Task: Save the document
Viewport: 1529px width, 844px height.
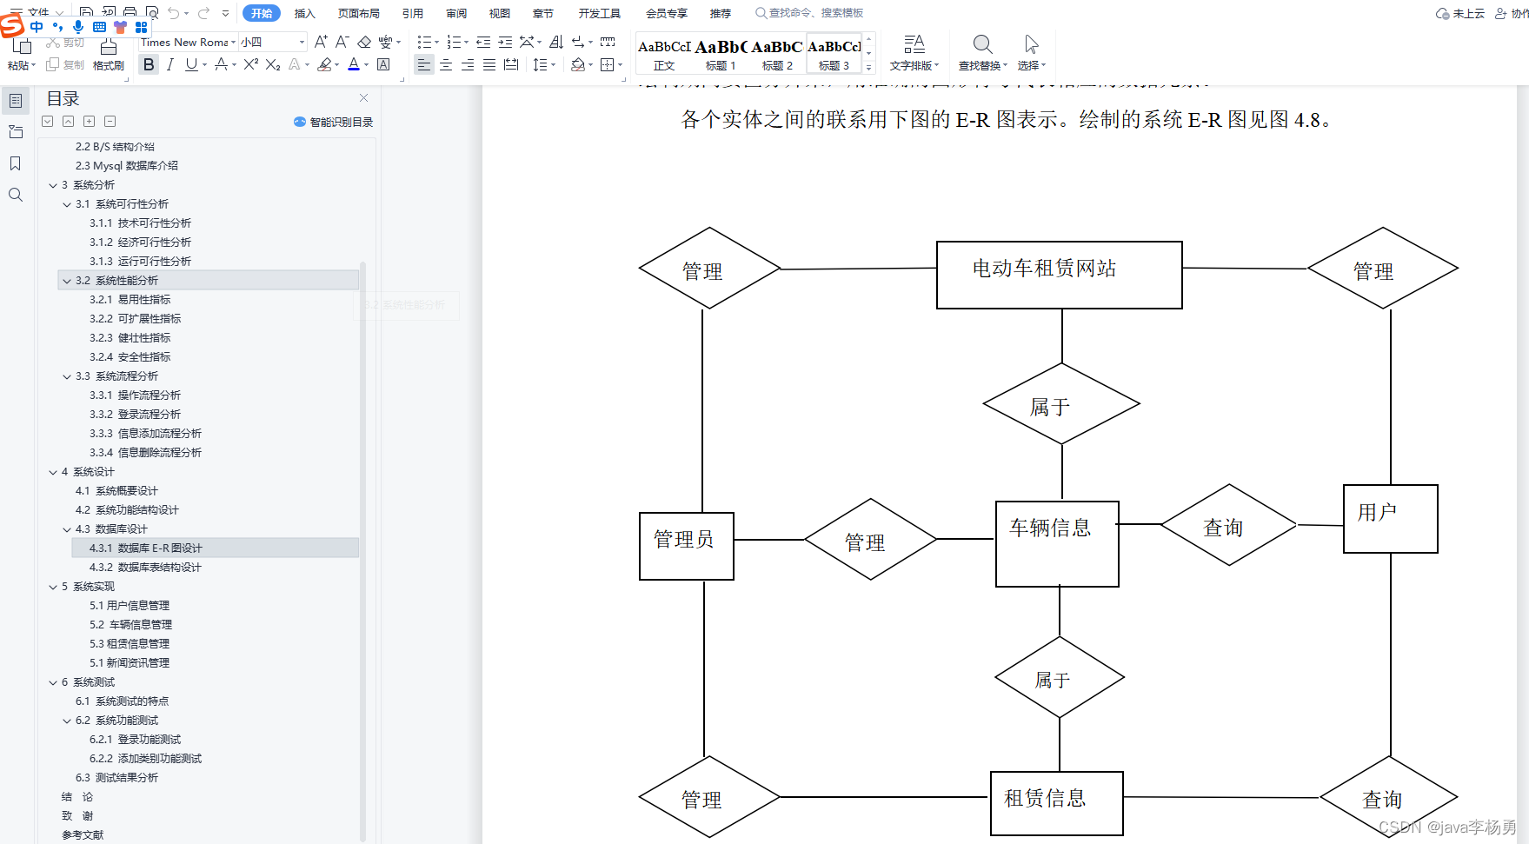Action: point(86,13)
